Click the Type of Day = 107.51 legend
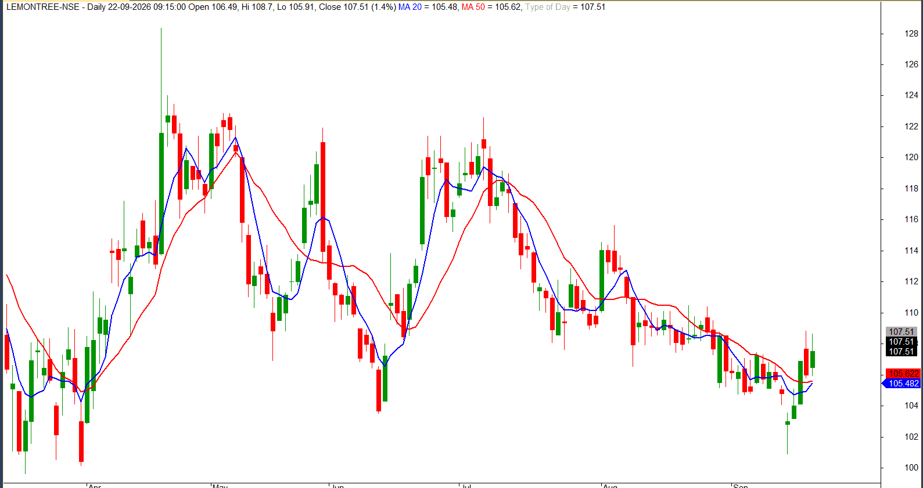The image size is (923, 488). 565,7
